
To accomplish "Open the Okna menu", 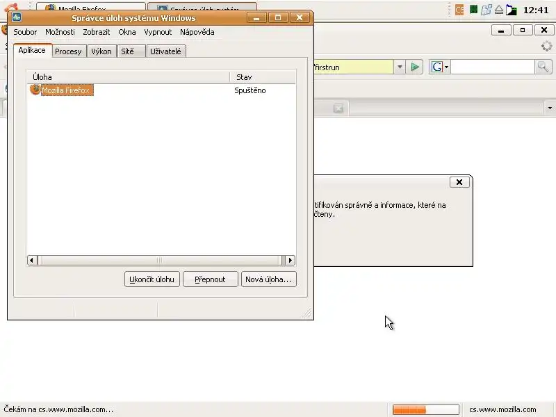I will [x=127, y=32].
